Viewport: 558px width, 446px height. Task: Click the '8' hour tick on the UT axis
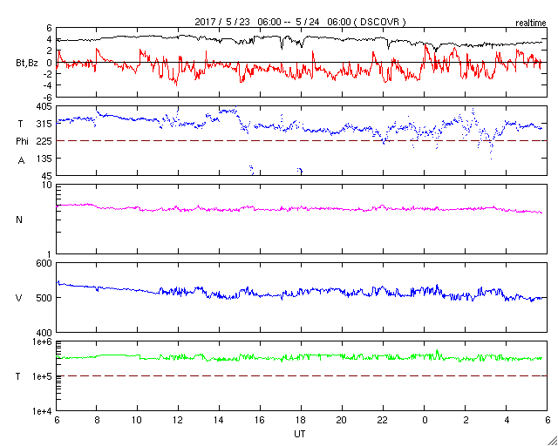[97, 421]
